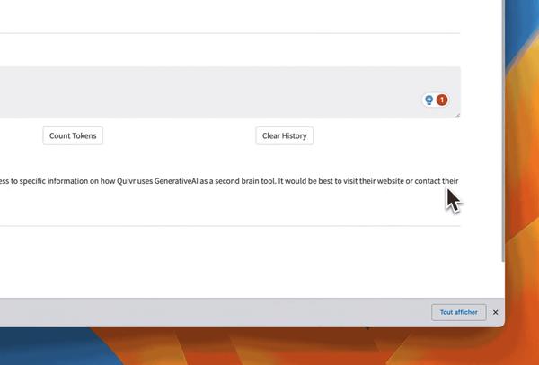
Task: Clear the chat history
Action: coord(284,135)
